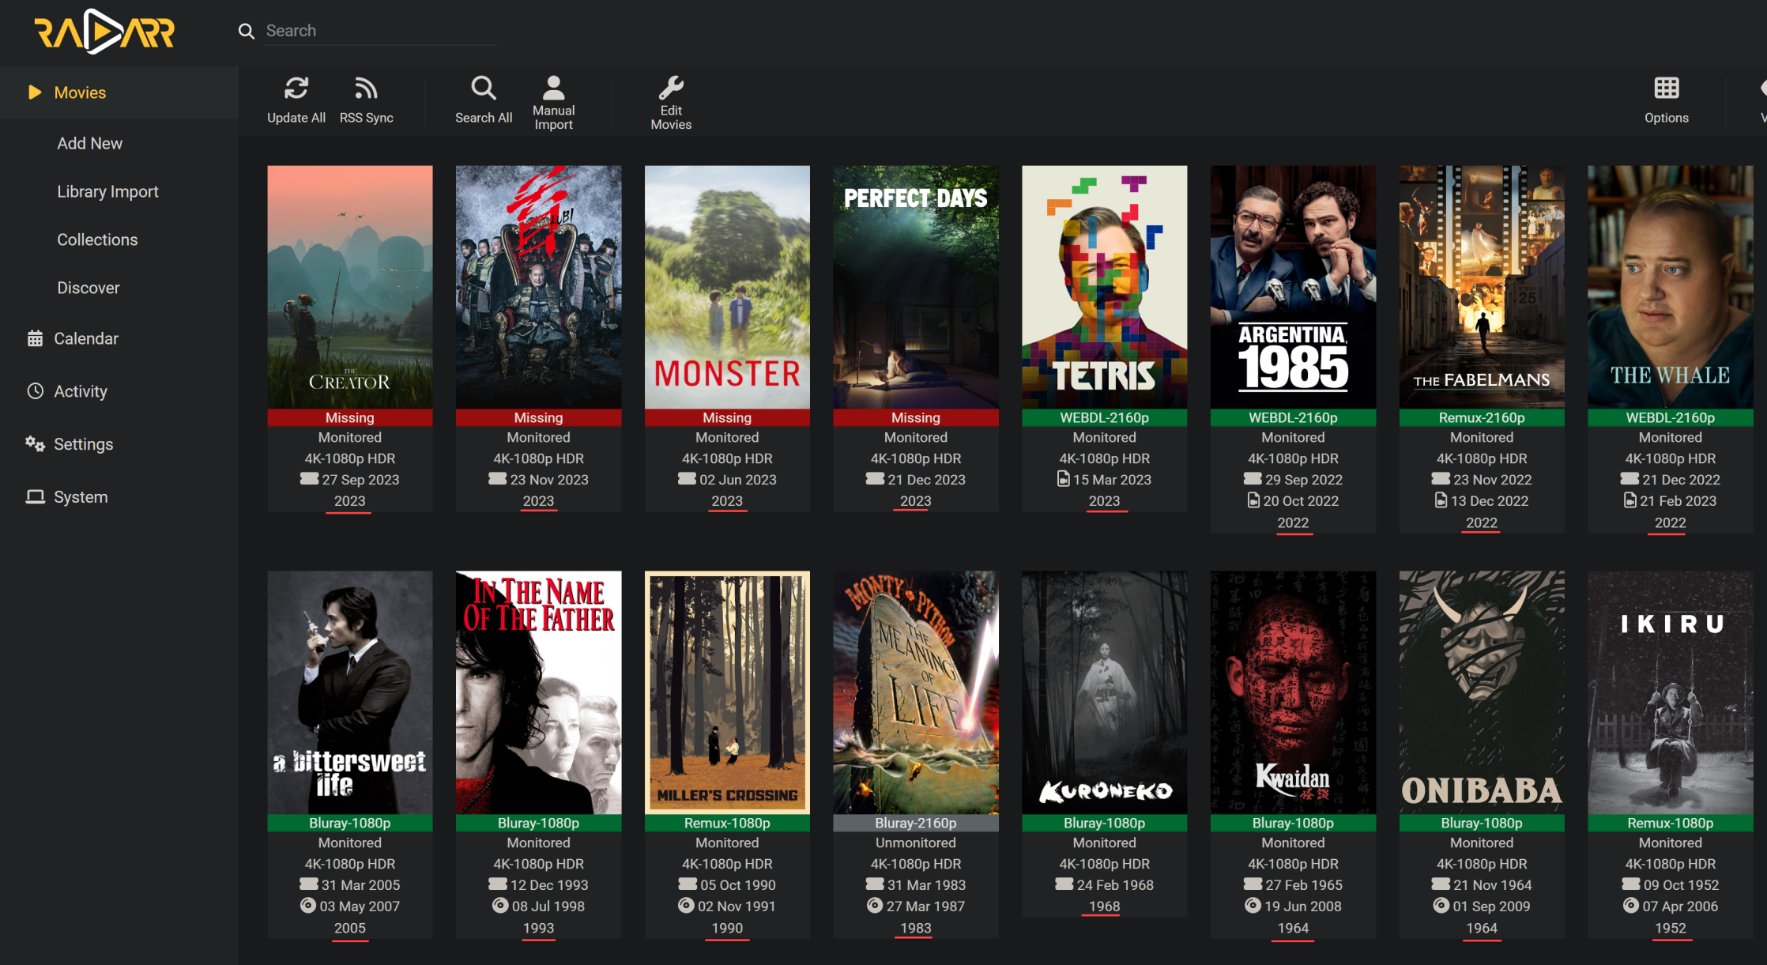Click the Movies sidebar section
The image size is (1767, 965).
80,92
